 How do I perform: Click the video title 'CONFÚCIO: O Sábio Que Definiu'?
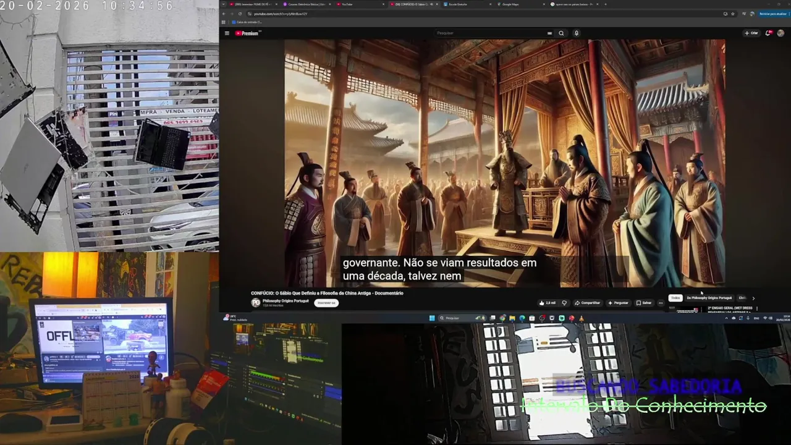327,293
